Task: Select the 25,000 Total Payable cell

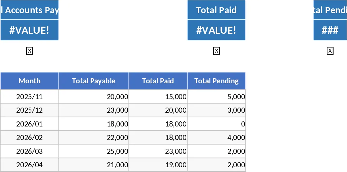Action: [x=94, y=151]
